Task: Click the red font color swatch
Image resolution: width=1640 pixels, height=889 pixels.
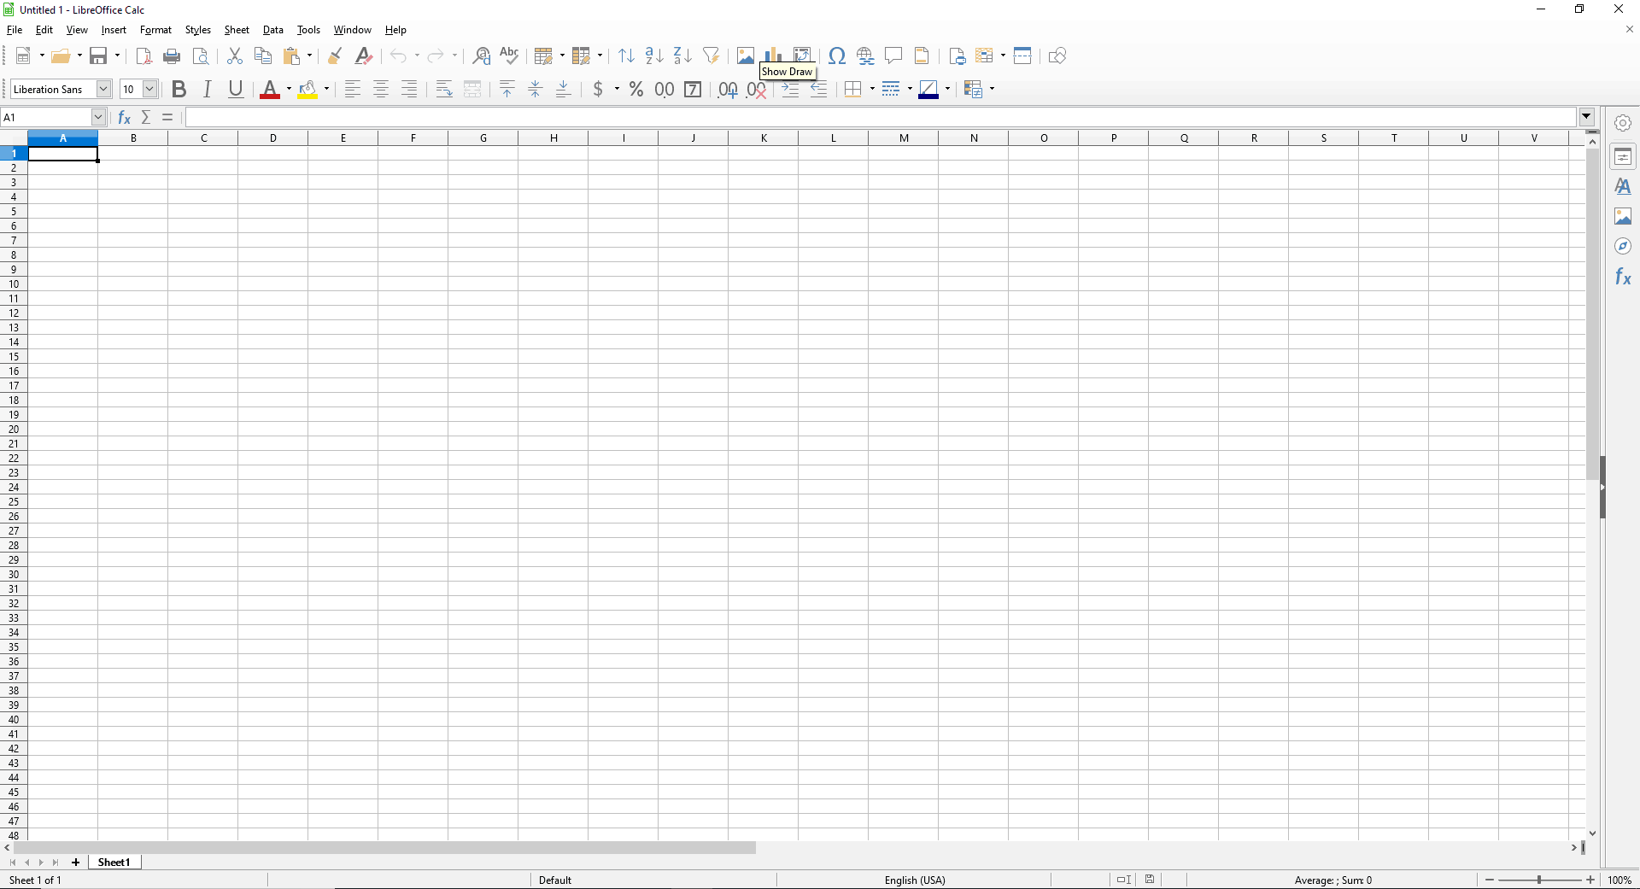Action: click(x=270, y=89)
